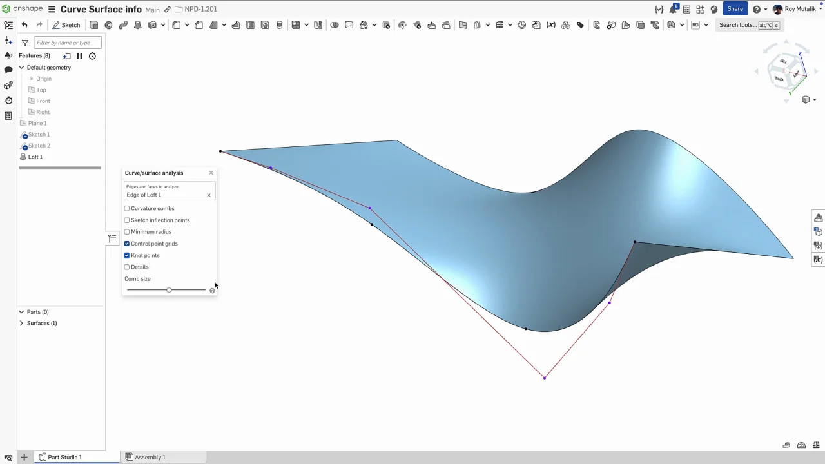The height and width of the screenshot is (464, 825).
Task: Expand the Surfaces (1) list
Action: click(21, 323)
